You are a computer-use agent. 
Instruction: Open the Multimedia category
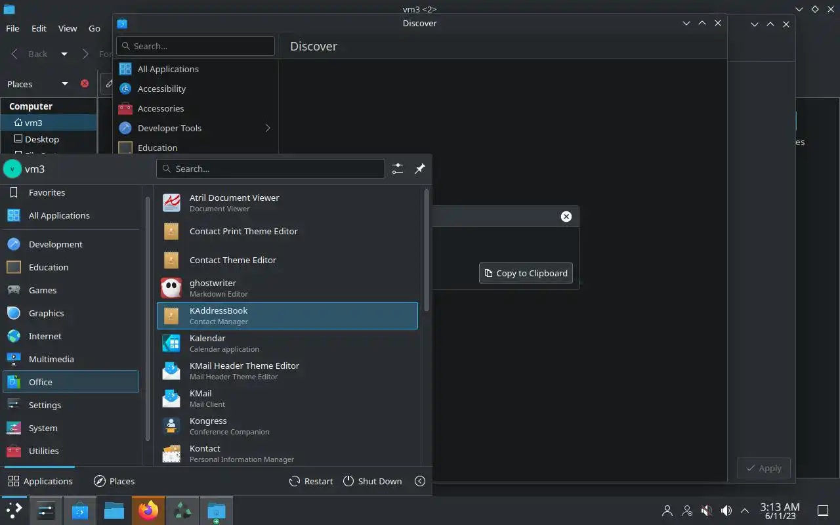(x=71, y=359)
